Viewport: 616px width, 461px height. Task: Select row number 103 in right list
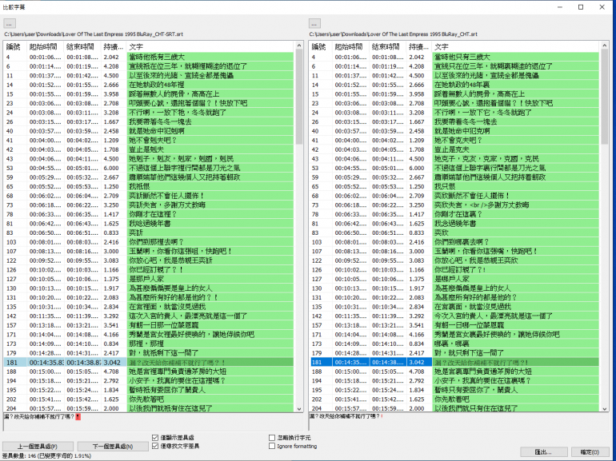tap(317, 242)
